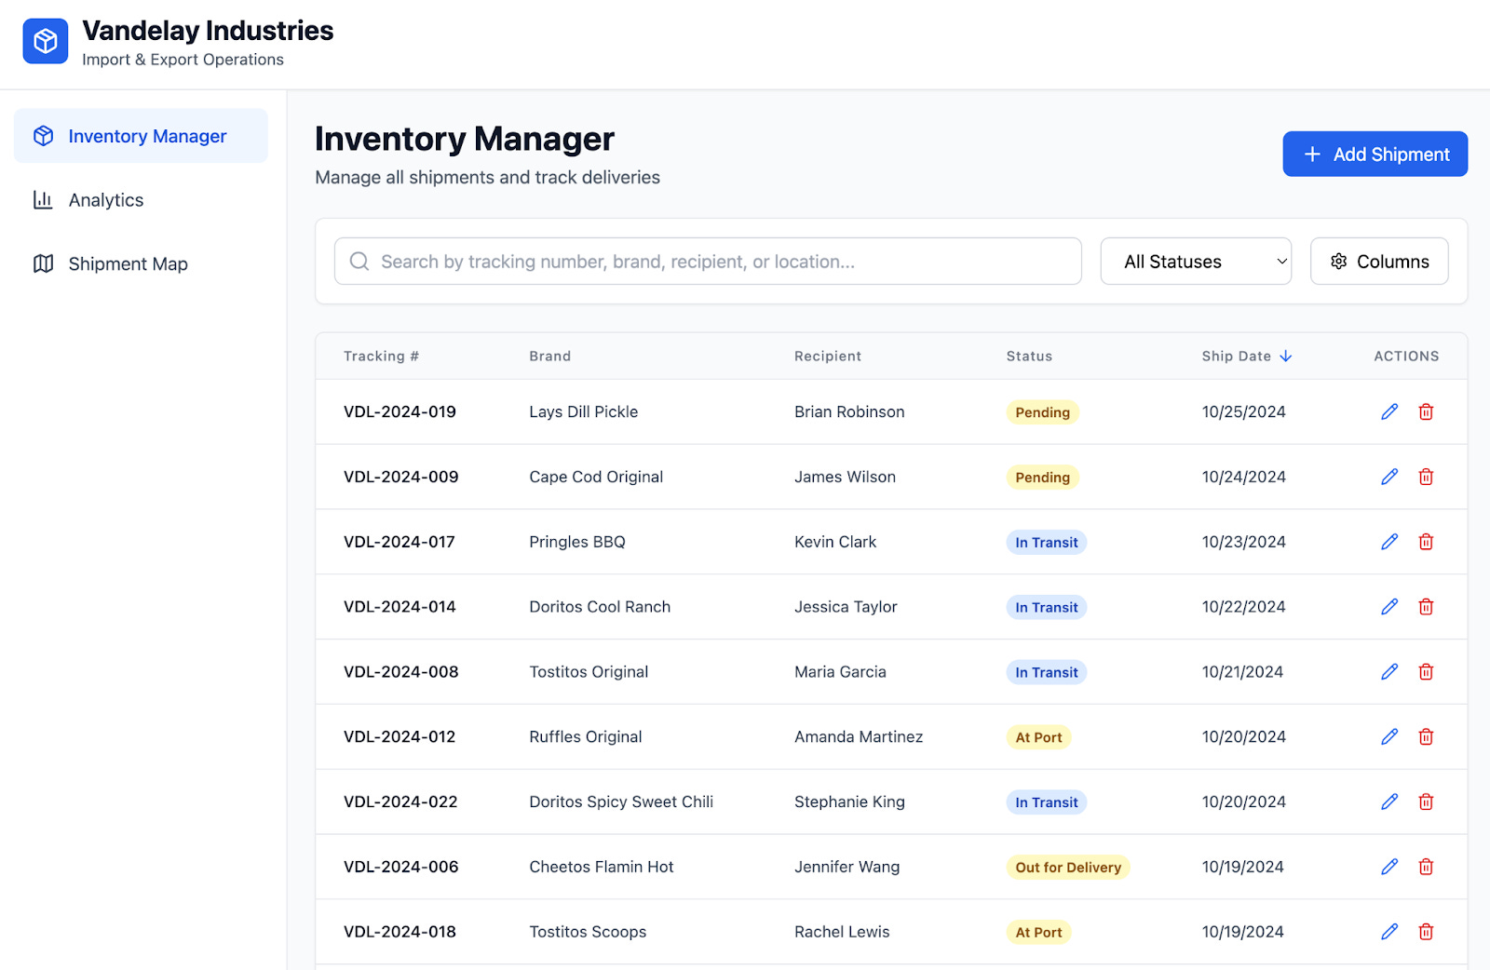The width and height of the screenshot is (1490, 970).
Task: Select recipient Jennifer Wang
Action: pos(847,867)
